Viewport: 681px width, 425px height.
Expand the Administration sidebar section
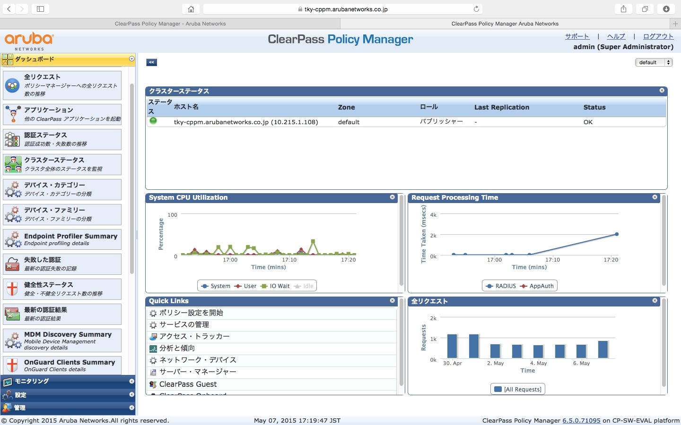click(x=131, y=408)
